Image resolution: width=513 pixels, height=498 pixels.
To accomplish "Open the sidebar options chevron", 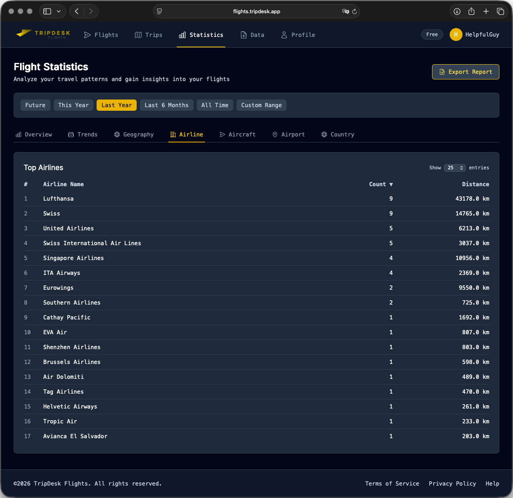I will tap(59, 11).
